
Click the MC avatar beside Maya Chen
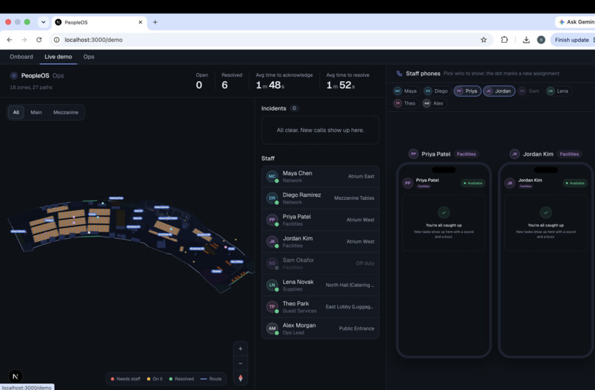272,176
